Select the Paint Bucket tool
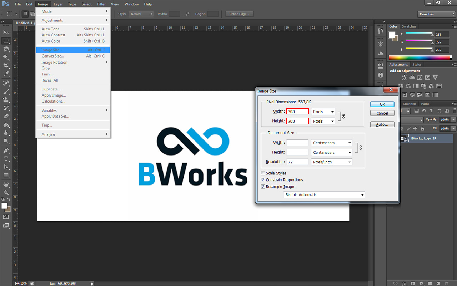 pyautogui.click(x=6, y=124)
